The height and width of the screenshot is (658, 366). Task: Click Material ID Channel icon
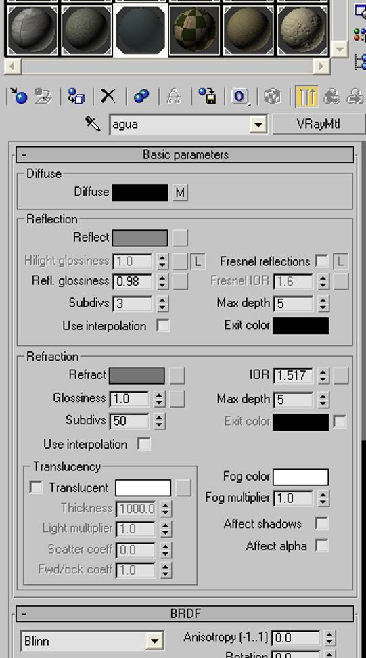click(x=239, y=96)
